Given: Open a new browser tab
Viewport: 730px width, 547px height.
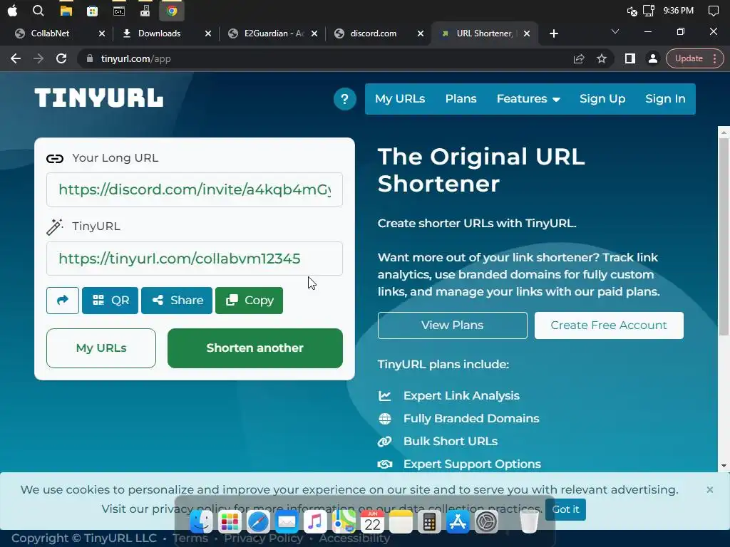Looking at the screenshot, I should pos(553,33).
